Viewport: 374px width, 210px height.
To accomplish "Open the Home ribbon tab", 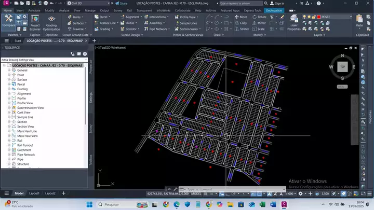I will tap(8, 10).
